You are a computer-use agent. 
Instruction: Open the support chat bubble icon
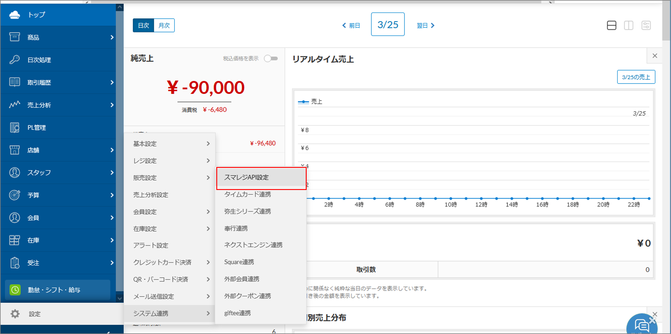[642, 325]
